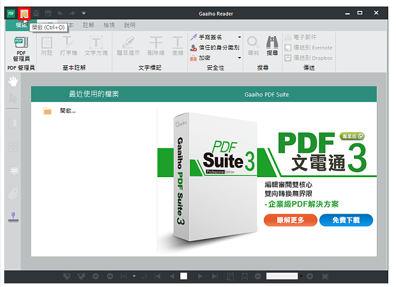Click the full screen icon in bottom bar
This screenshot has width=396, height=287.
[325, 276]
